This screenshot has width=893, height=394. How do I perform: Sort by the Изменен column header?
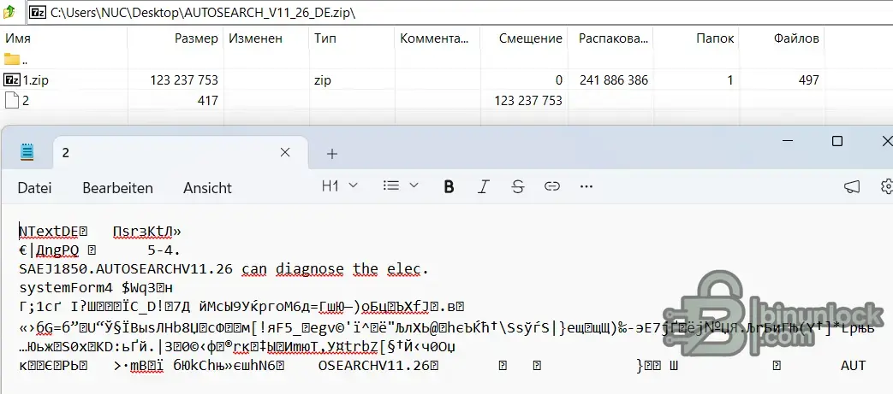[266, 38]
